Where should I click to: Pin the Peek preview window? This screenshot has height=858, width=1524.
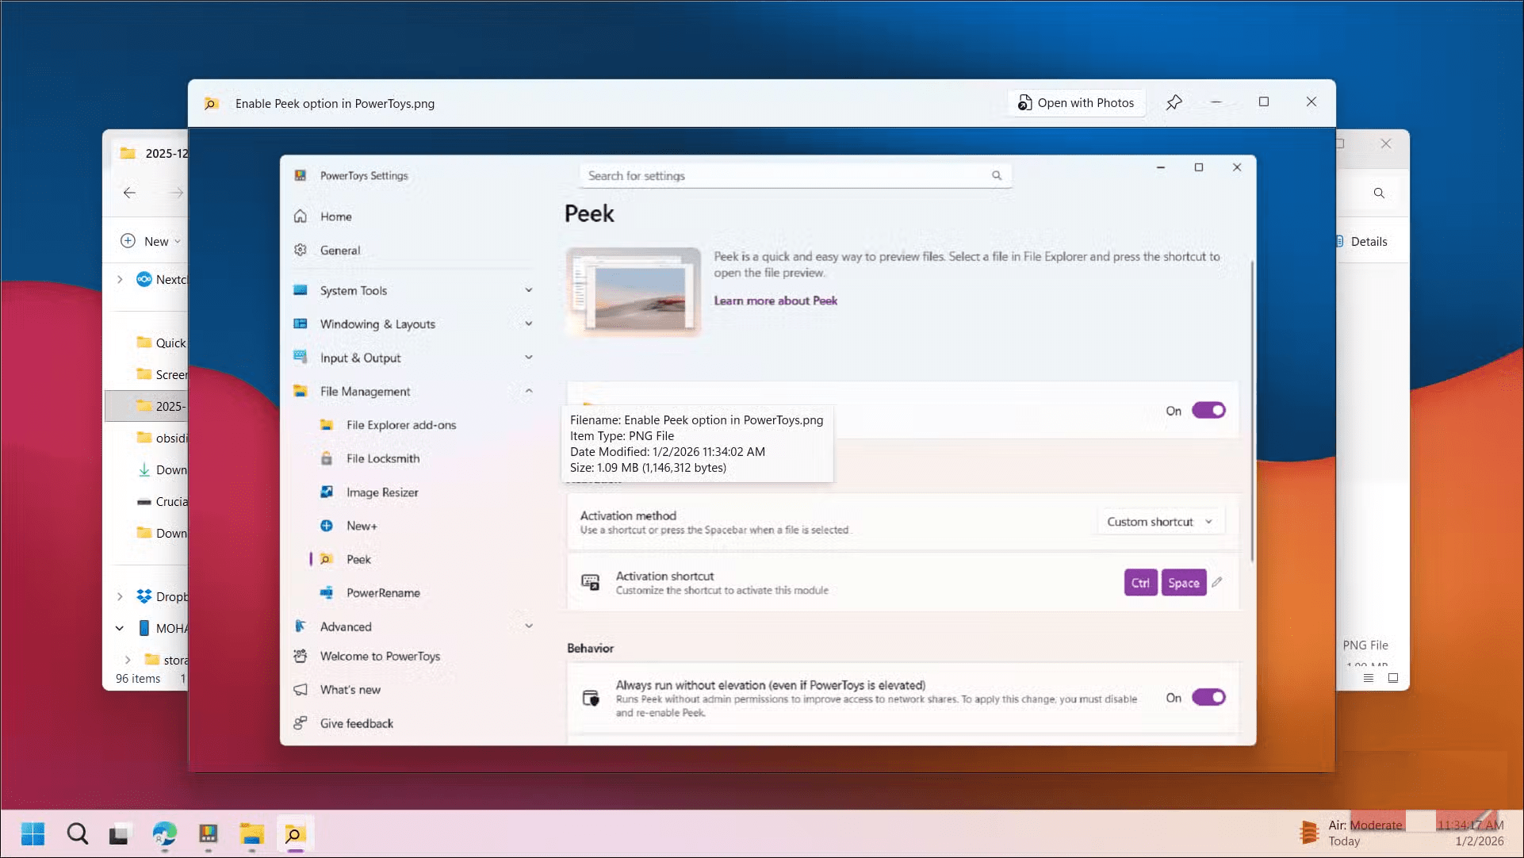tap(1174, 102)
